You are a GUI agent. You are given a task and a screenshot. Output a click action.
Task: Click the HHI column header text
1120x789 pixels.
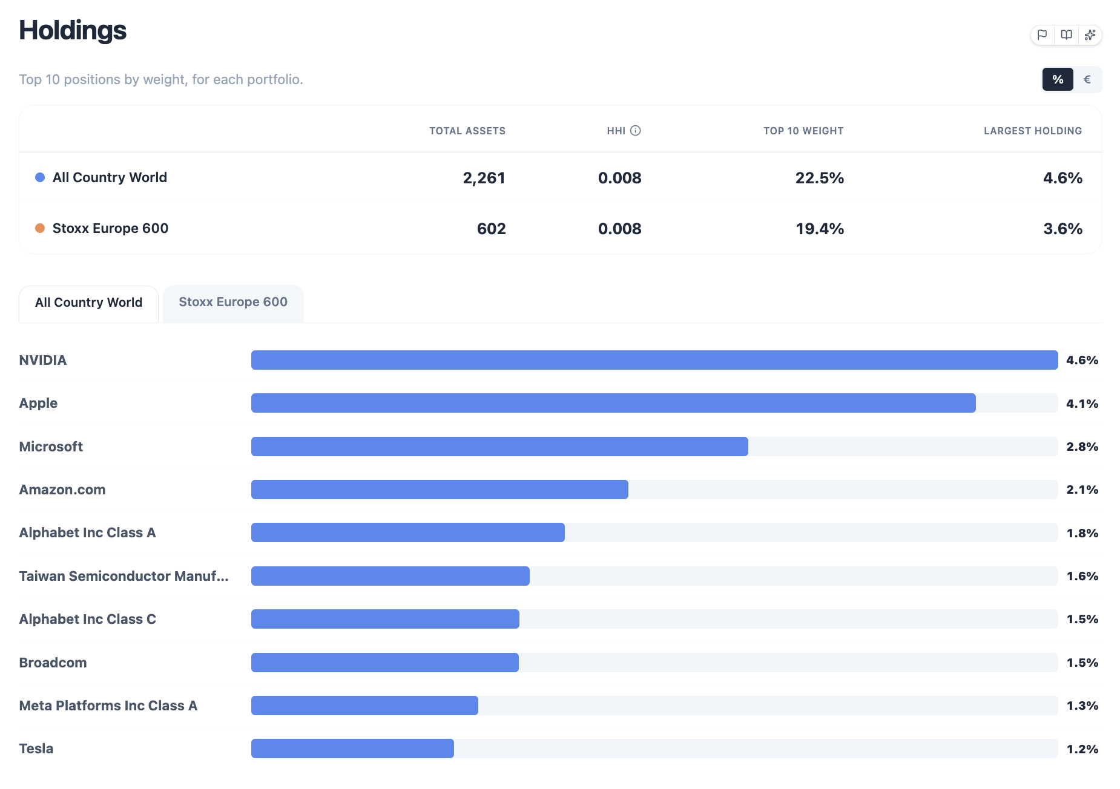616,131
